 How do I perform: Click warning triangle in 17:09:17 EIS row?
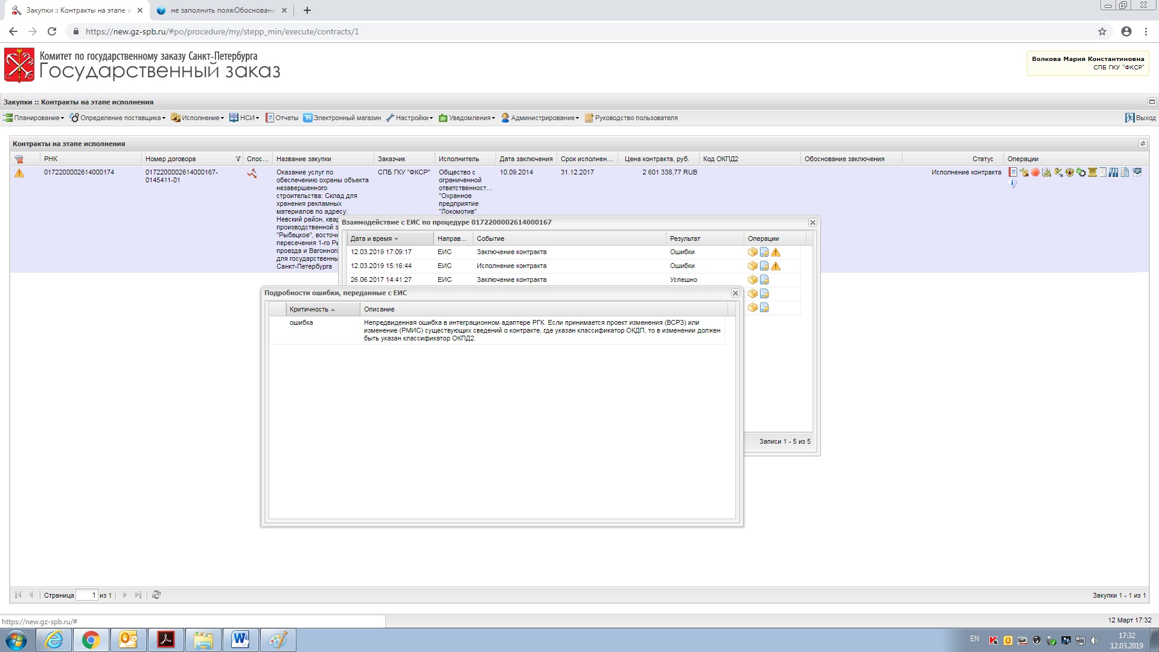[x=776, y=252]
